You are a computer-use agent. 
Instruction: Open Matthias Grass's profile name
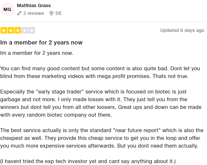[x=34, y=5]
